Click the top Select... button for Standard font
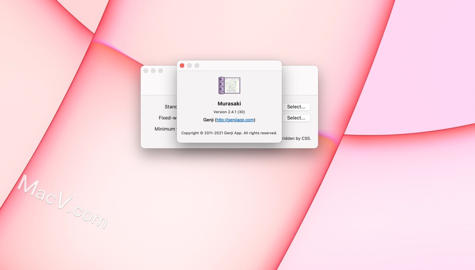Viewport: 475px width, 270px height. tap(296, 107)
